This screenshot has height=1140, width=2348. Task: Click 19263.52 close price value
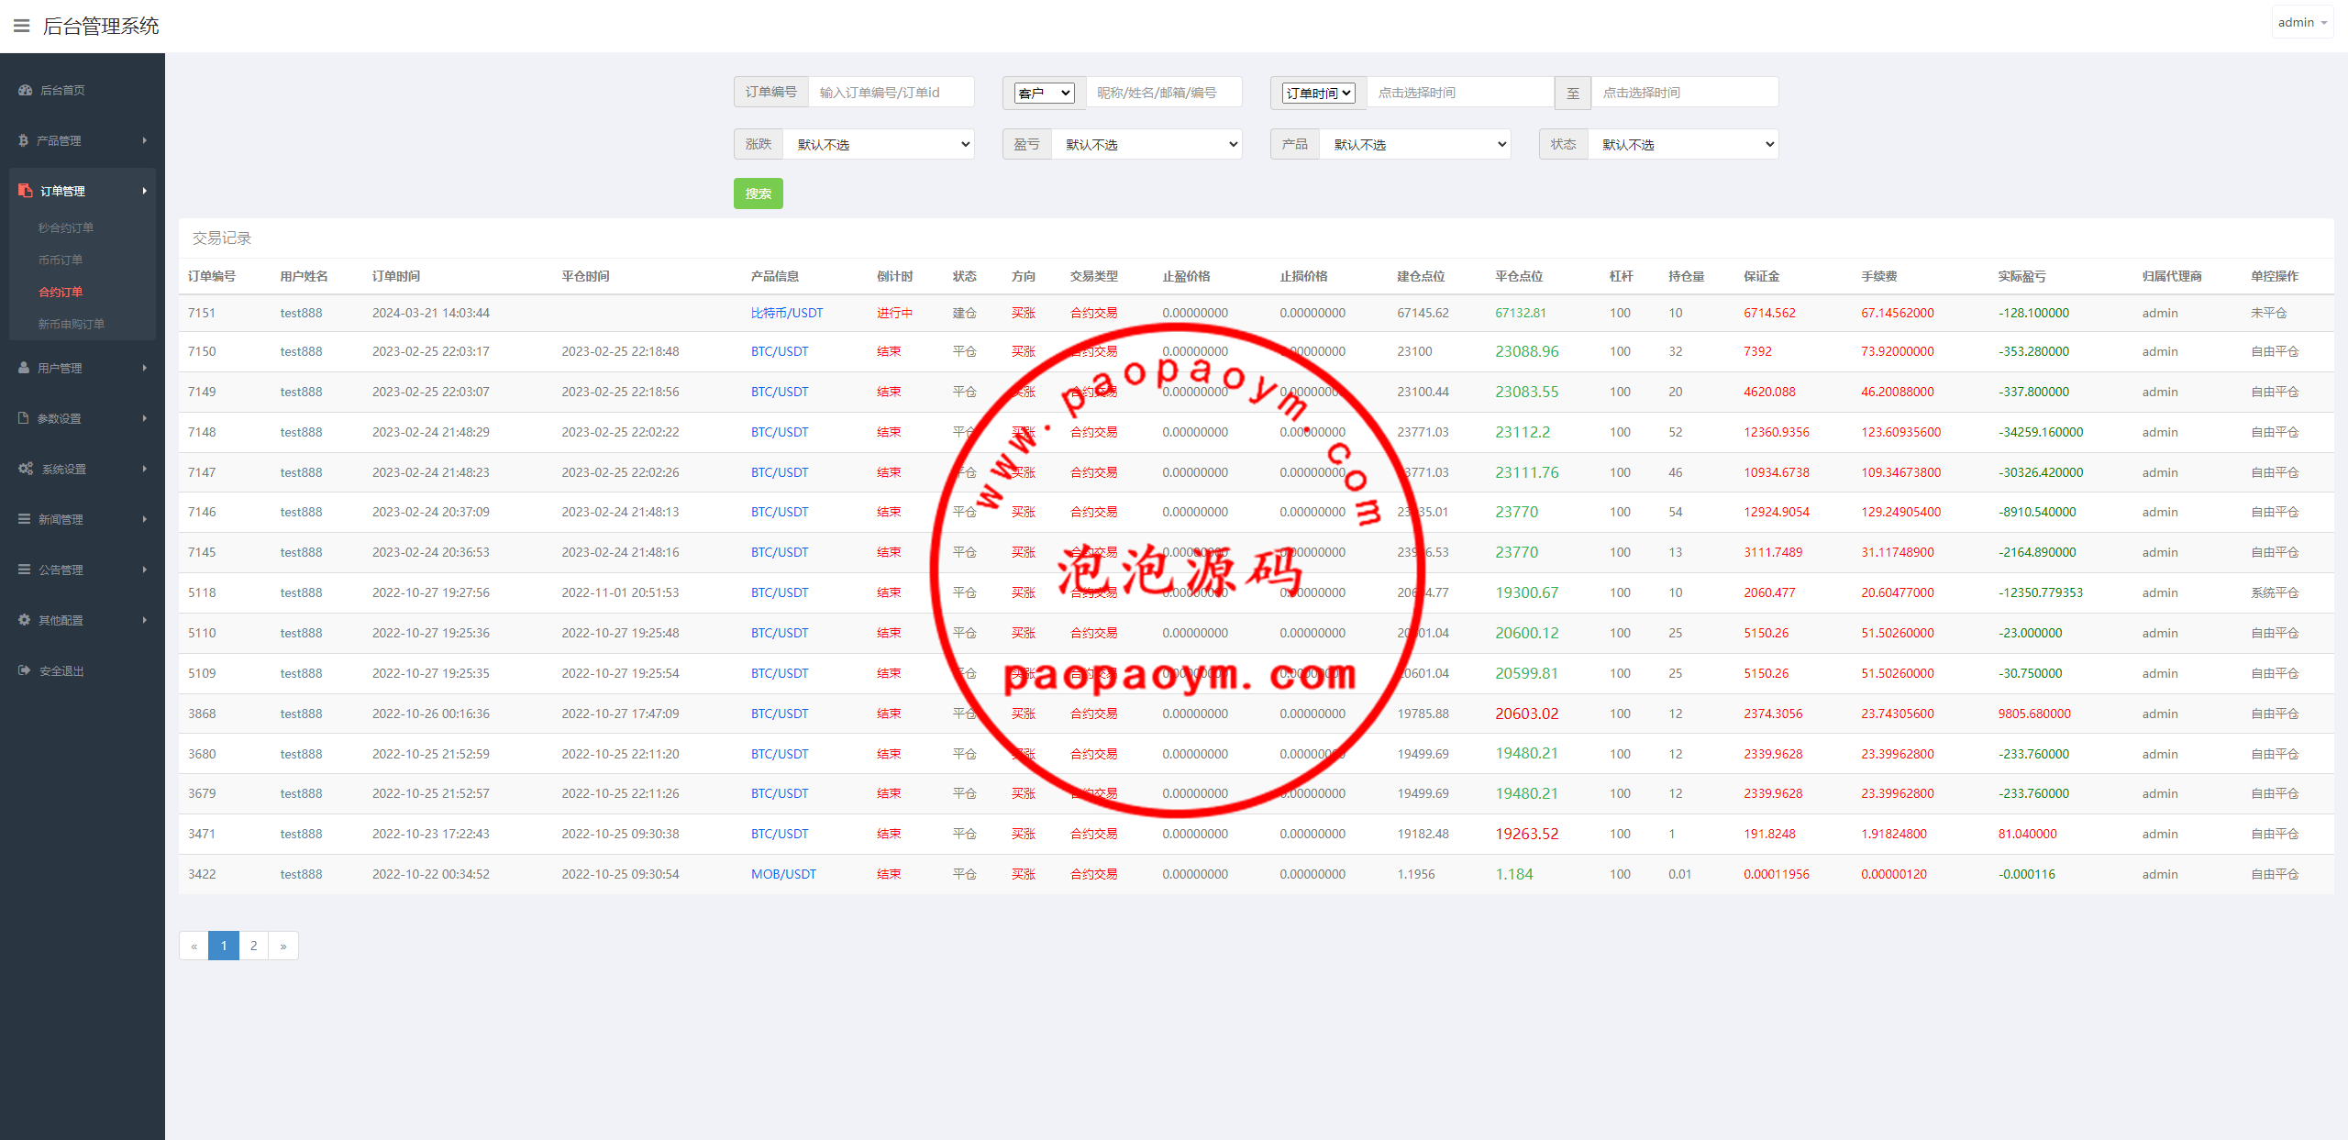tap(1526, 834)
